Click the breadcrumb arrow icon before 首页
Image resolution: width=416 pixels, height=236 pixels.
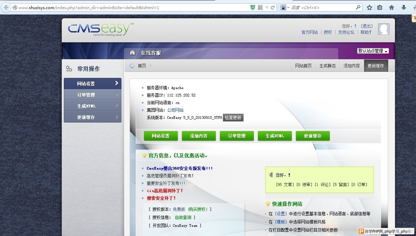[x=132, y=66]
